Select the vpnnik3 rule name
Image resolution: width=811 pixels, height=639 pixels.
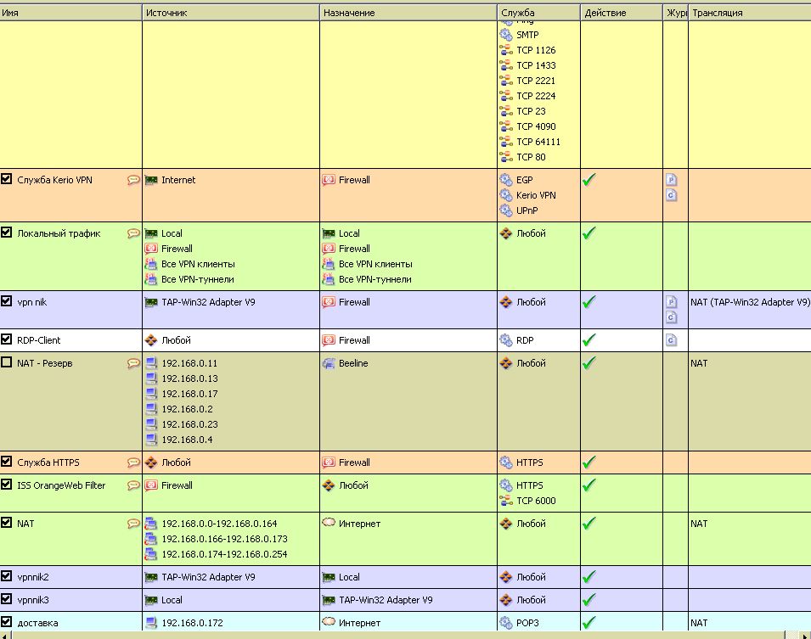(x=33, y=600)
